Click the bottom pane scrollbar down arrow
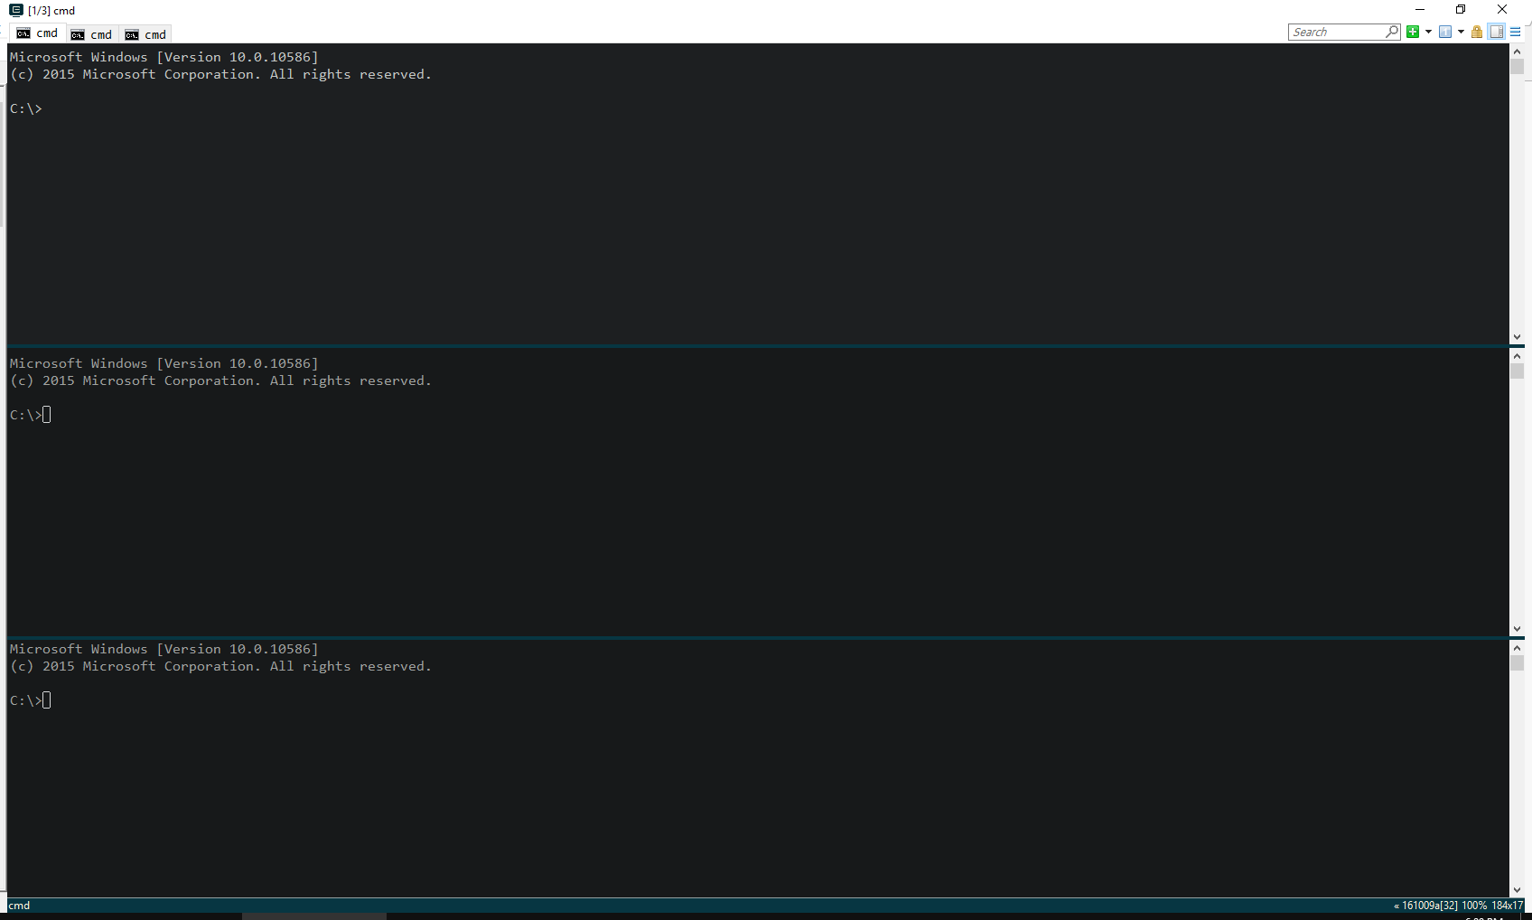The width and height of the screenshot is (1532, 920). tap(1518, 890)
